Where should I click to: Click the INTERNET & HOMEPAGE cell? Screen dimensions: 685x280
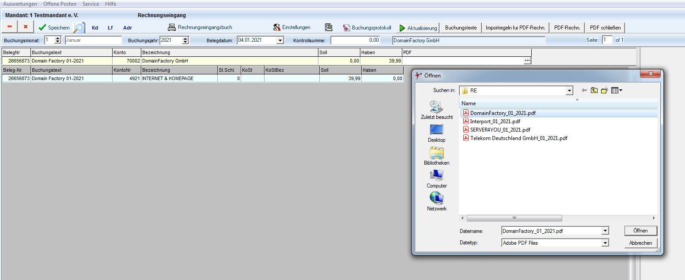[x=179, y=78]
